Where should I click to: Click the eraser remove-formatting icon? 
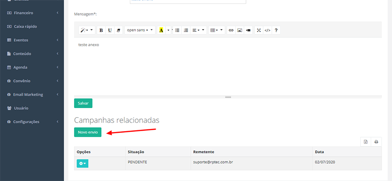pos(118,30)
